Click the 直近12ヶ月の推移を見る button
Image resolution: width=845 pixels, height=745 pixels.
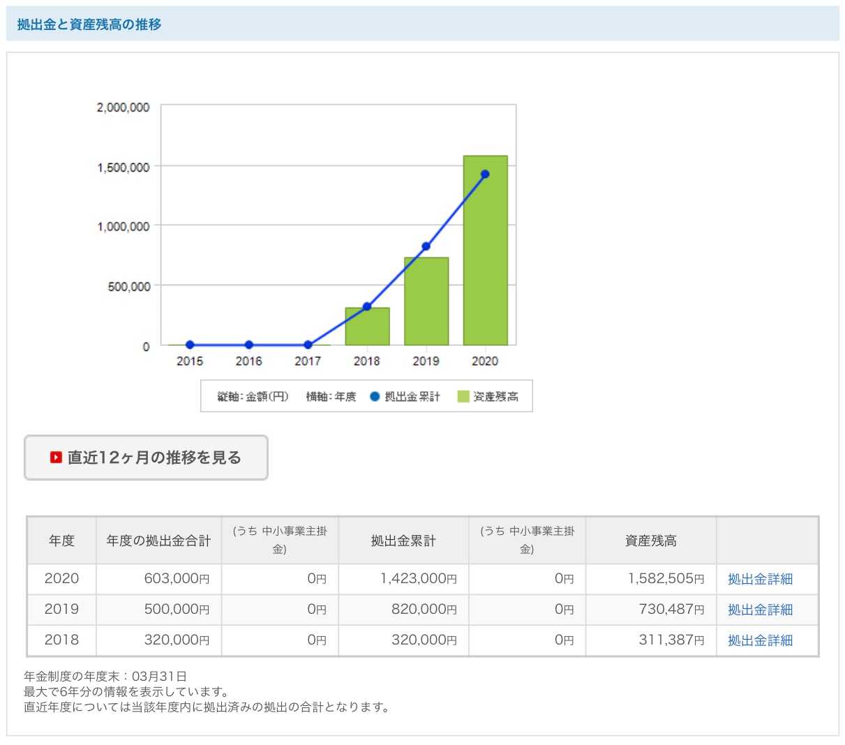(146, 458)
